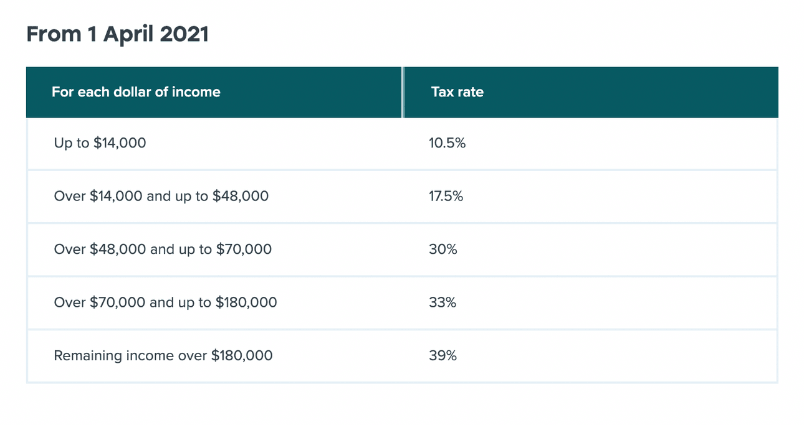This screenshot has width=804, height=425.
Task: Click the word "Remaining" in the last row
Action: point(88,356)
